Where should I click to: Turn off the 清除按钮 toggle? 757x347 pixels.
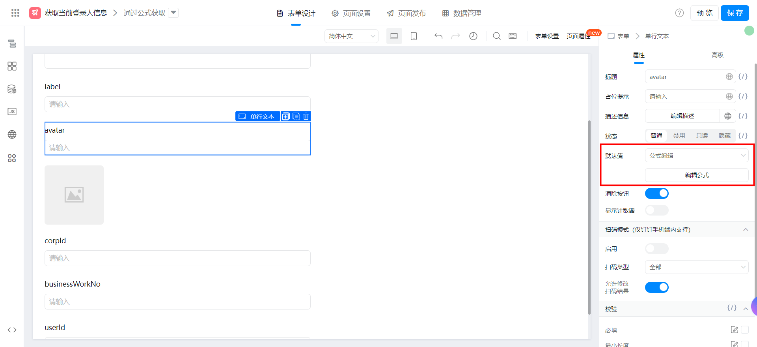(656, 193)
